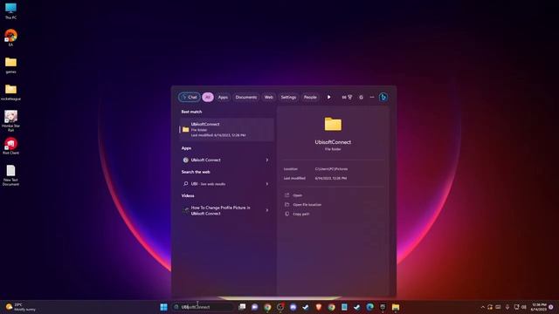Show hidden system tray icons

(x=483, y=307)
